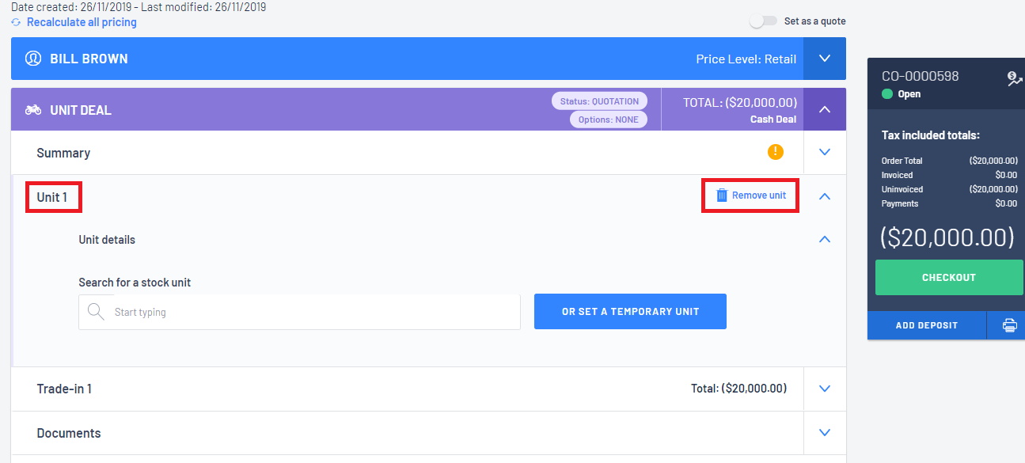Click the Add Deposit button
This screenshot has height=463, width=1025.
coord(926,325)
